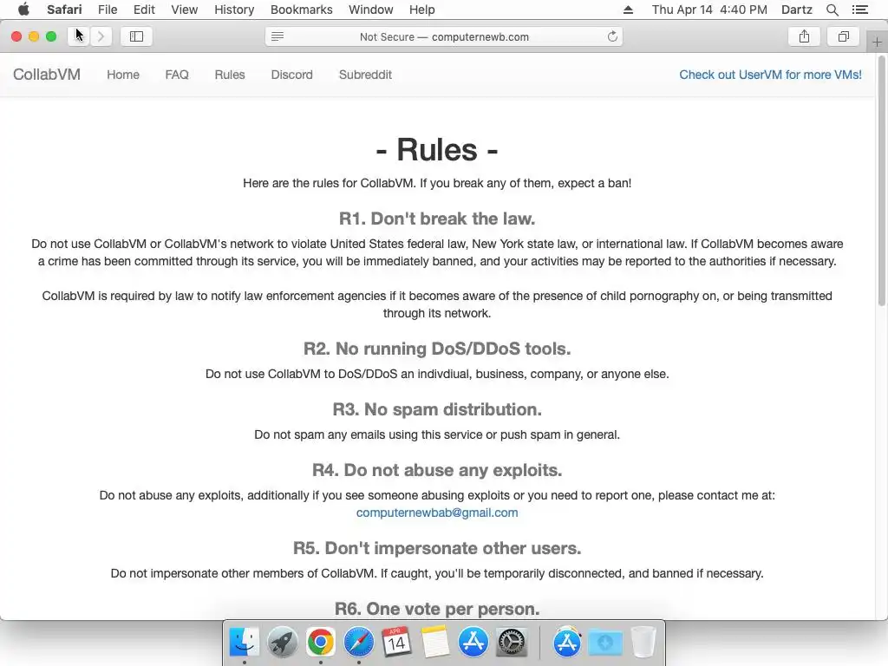Viewport: 888px width, 666px height.
Task: Open Notes icon in the Dock
Action: (435, 643)
